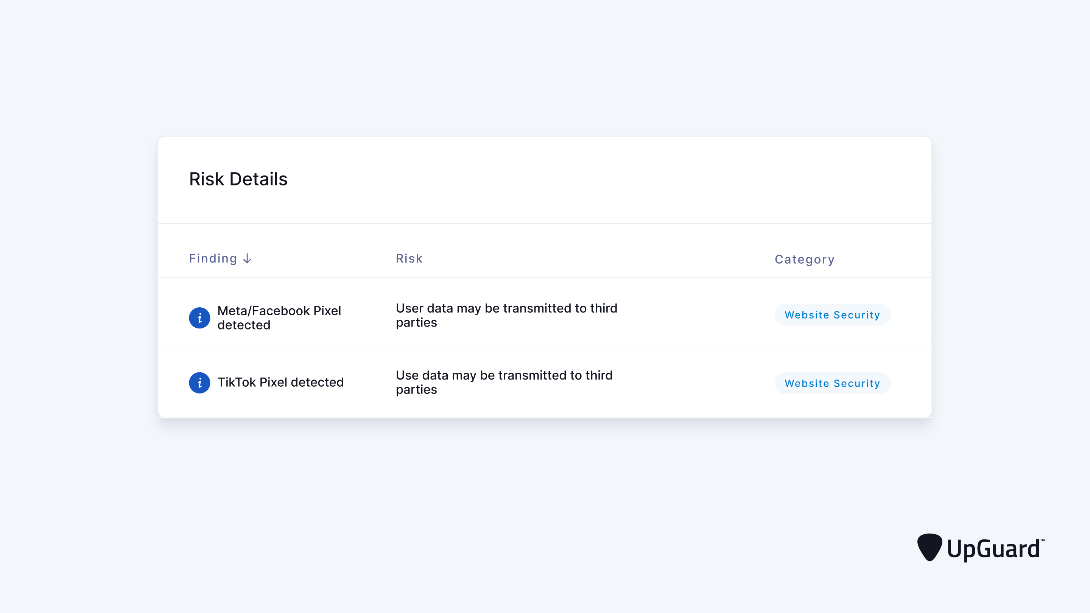The width and height of the screenshot is (1090, 613).
Task: Sort by the Finding column header label
Action: click(x=213, y=258)
